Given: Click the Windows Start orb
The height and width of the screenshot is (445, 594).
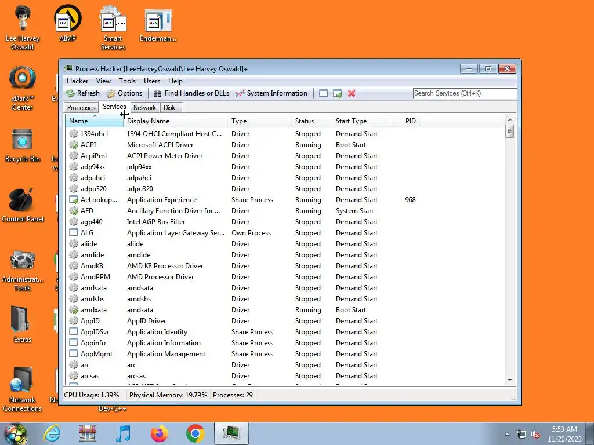Looking at the screenshot, I should pos(16,433).
